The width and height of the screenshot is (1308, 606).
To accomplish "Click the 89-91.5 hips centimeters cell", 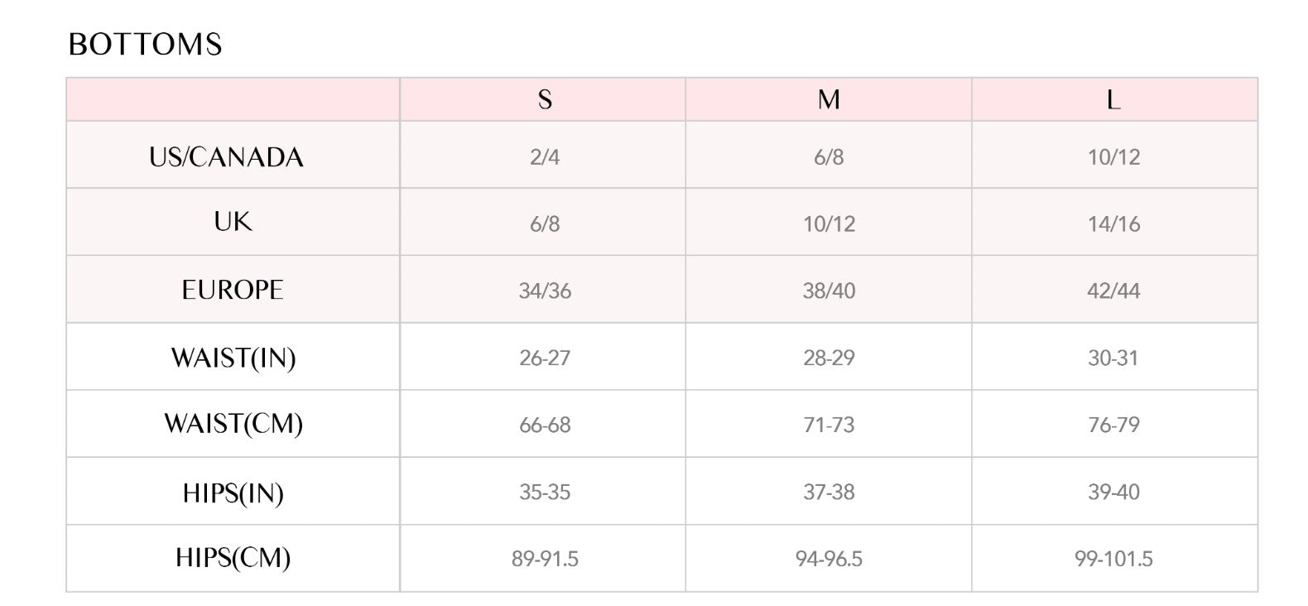I will click(x=544, y=559).
